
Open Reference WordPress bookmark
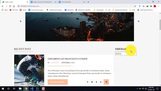coord(83,10)
